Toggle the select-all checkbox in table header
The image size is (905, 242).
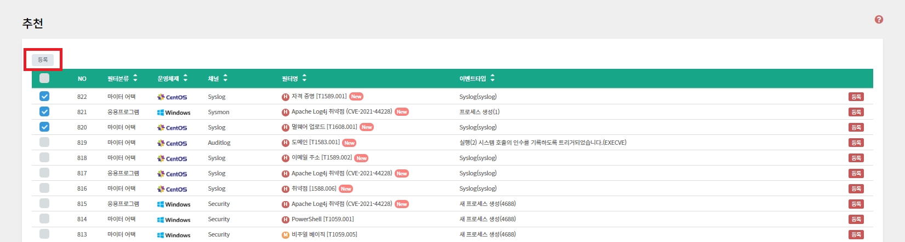tap(44, 78)
